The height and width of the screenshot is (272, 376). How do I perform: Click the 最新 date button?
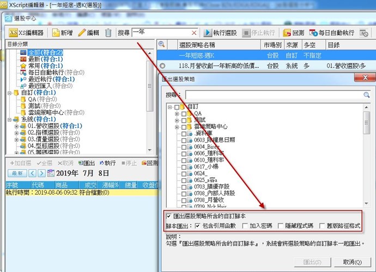tap(17, 173)
